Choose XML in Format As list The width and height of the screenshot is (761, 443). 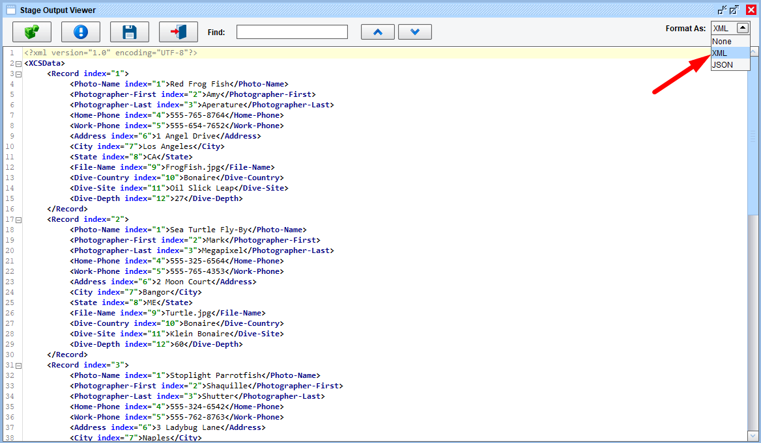pyautogui.click(x=730, y=53)
